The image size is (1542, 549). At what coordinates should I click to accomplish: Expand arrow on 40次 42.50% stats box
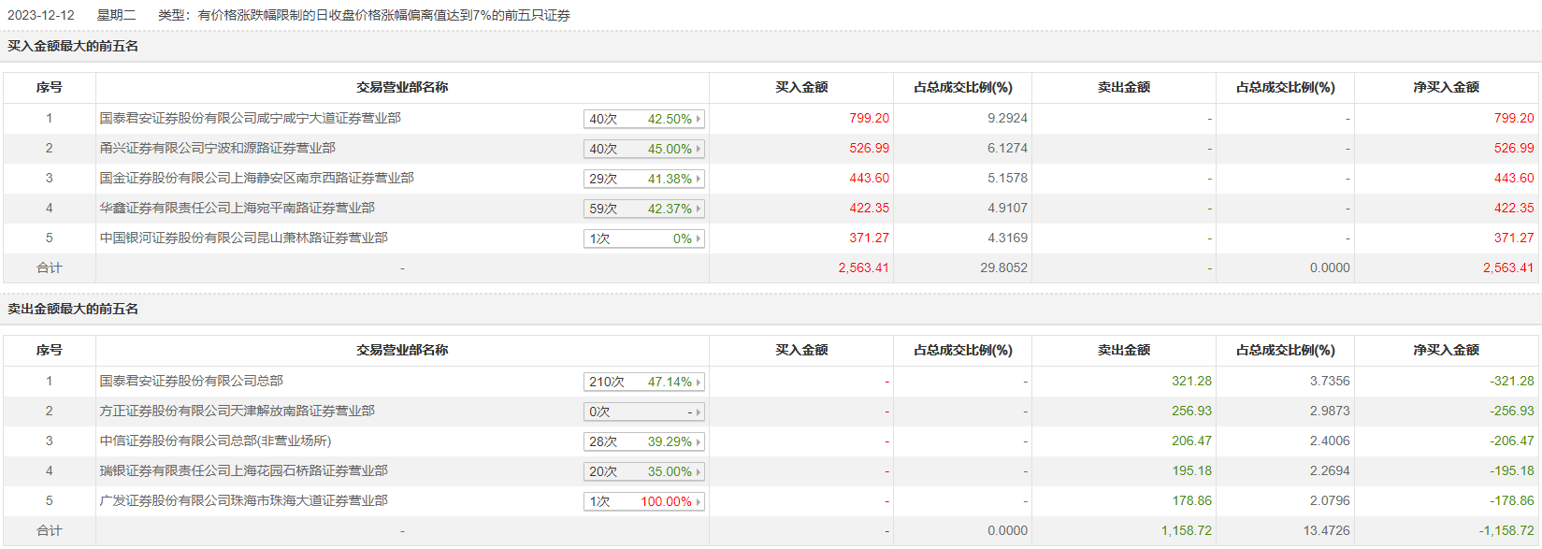[x=699, y=119]
